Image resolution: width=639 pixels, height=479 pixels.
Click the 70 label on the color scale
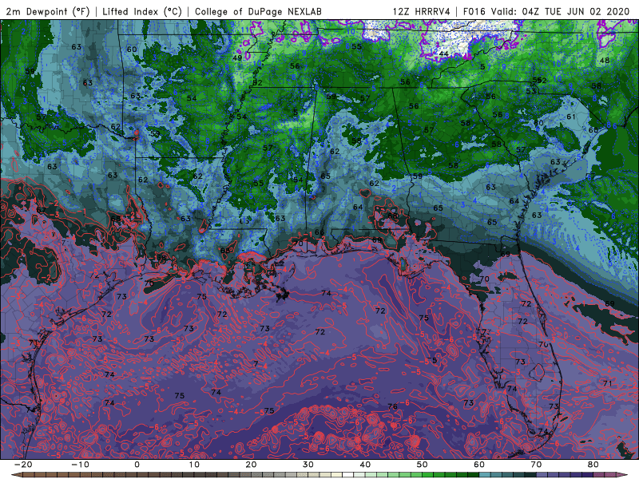(536, 465)
